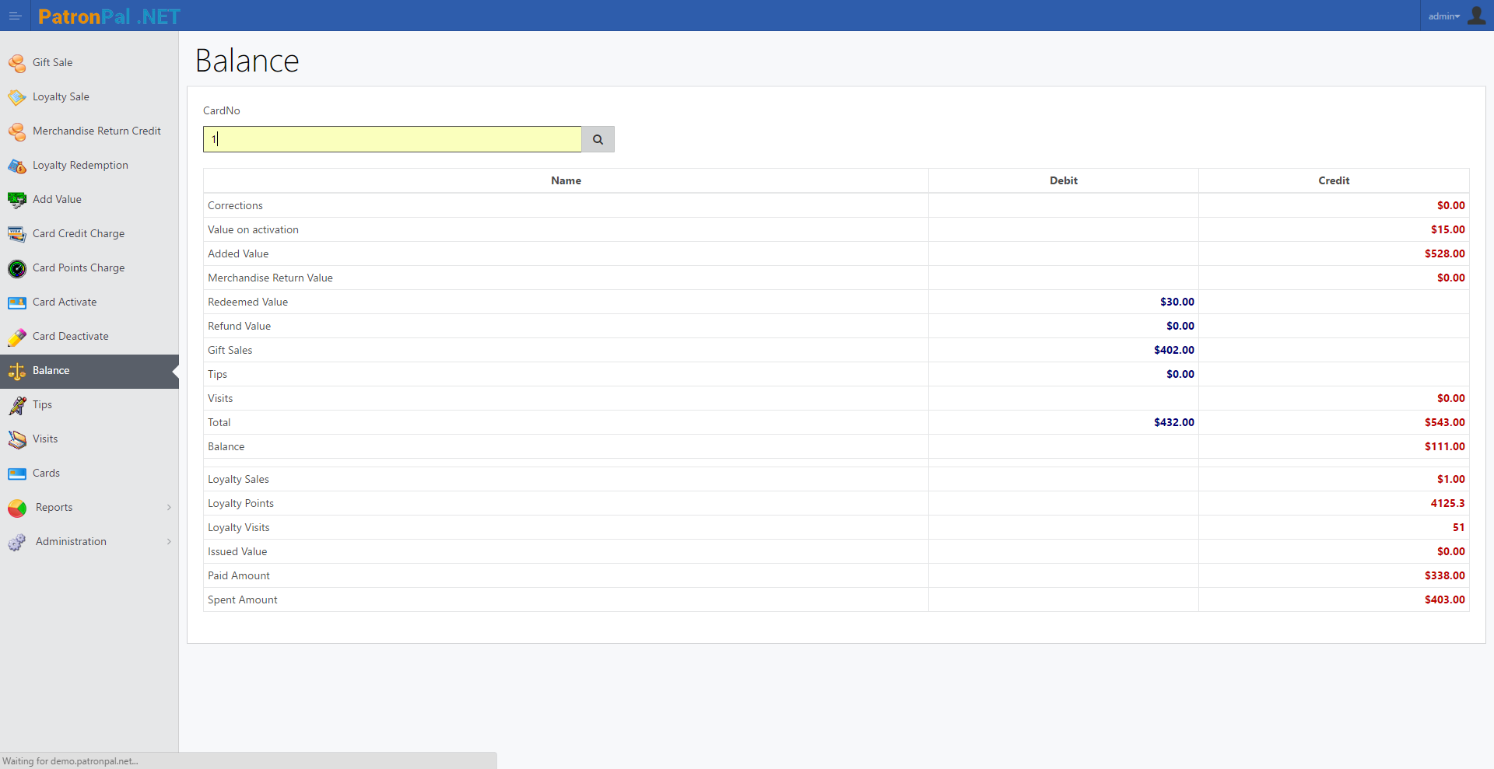Click the Add Value money icon

[17, 200]
